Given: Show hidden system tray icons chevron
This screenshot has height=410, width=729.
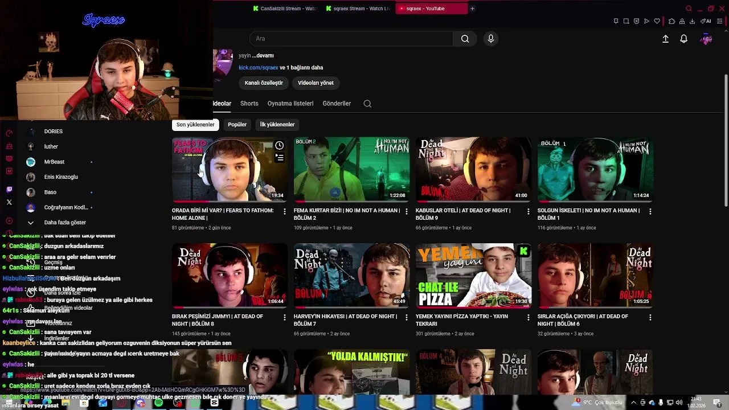Looking at the screenshot, I should pos(634,403).
